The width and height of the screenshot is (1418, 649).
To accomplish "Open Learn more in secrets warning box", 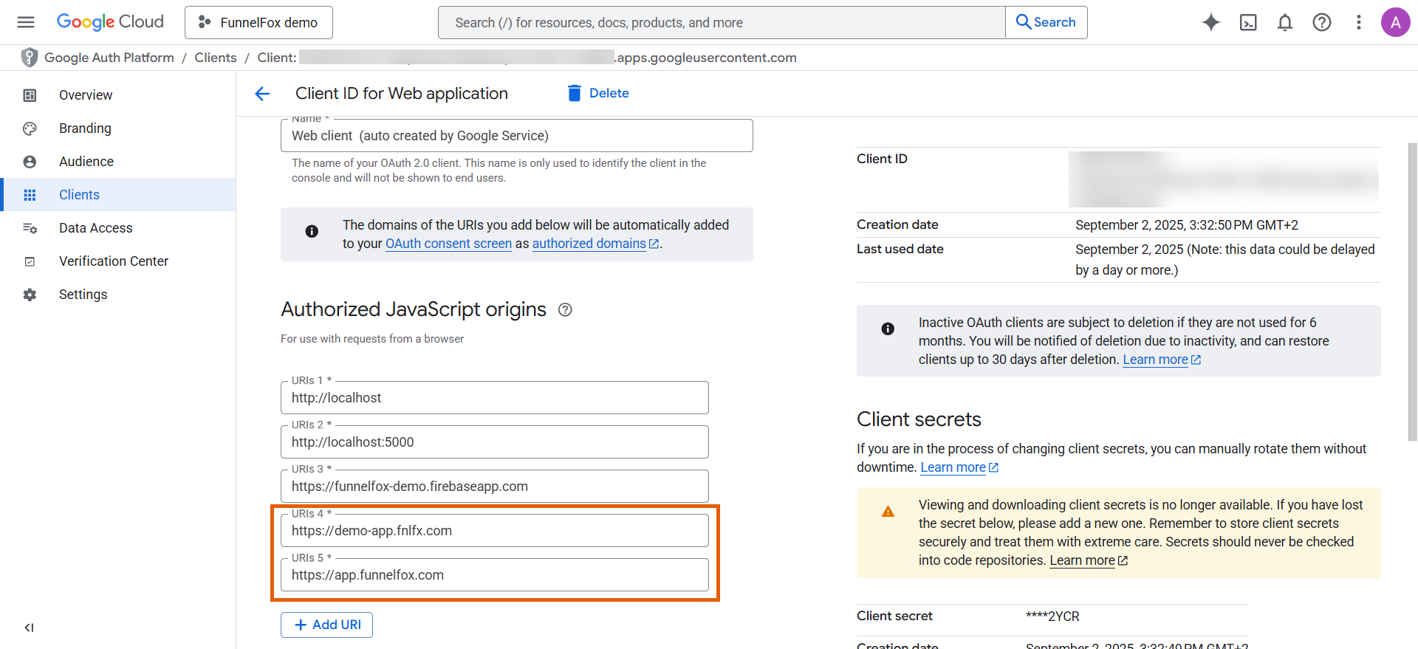I will coord(1089,560).
